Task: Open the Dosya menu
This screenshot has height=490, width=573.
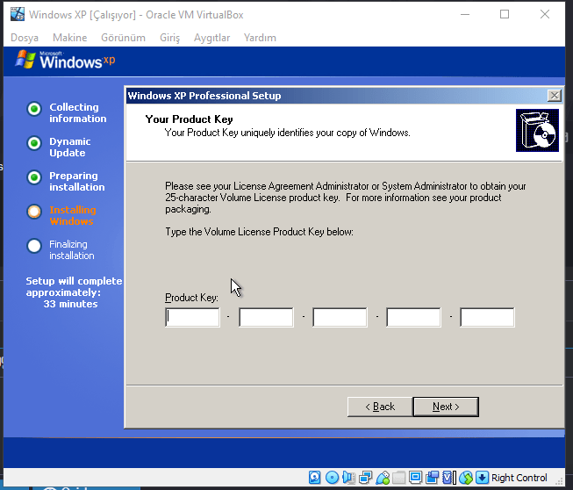Action: pos(25,38)
